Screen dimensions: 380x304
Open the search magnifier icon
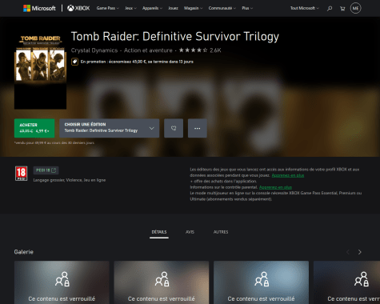tap(330, 9)
